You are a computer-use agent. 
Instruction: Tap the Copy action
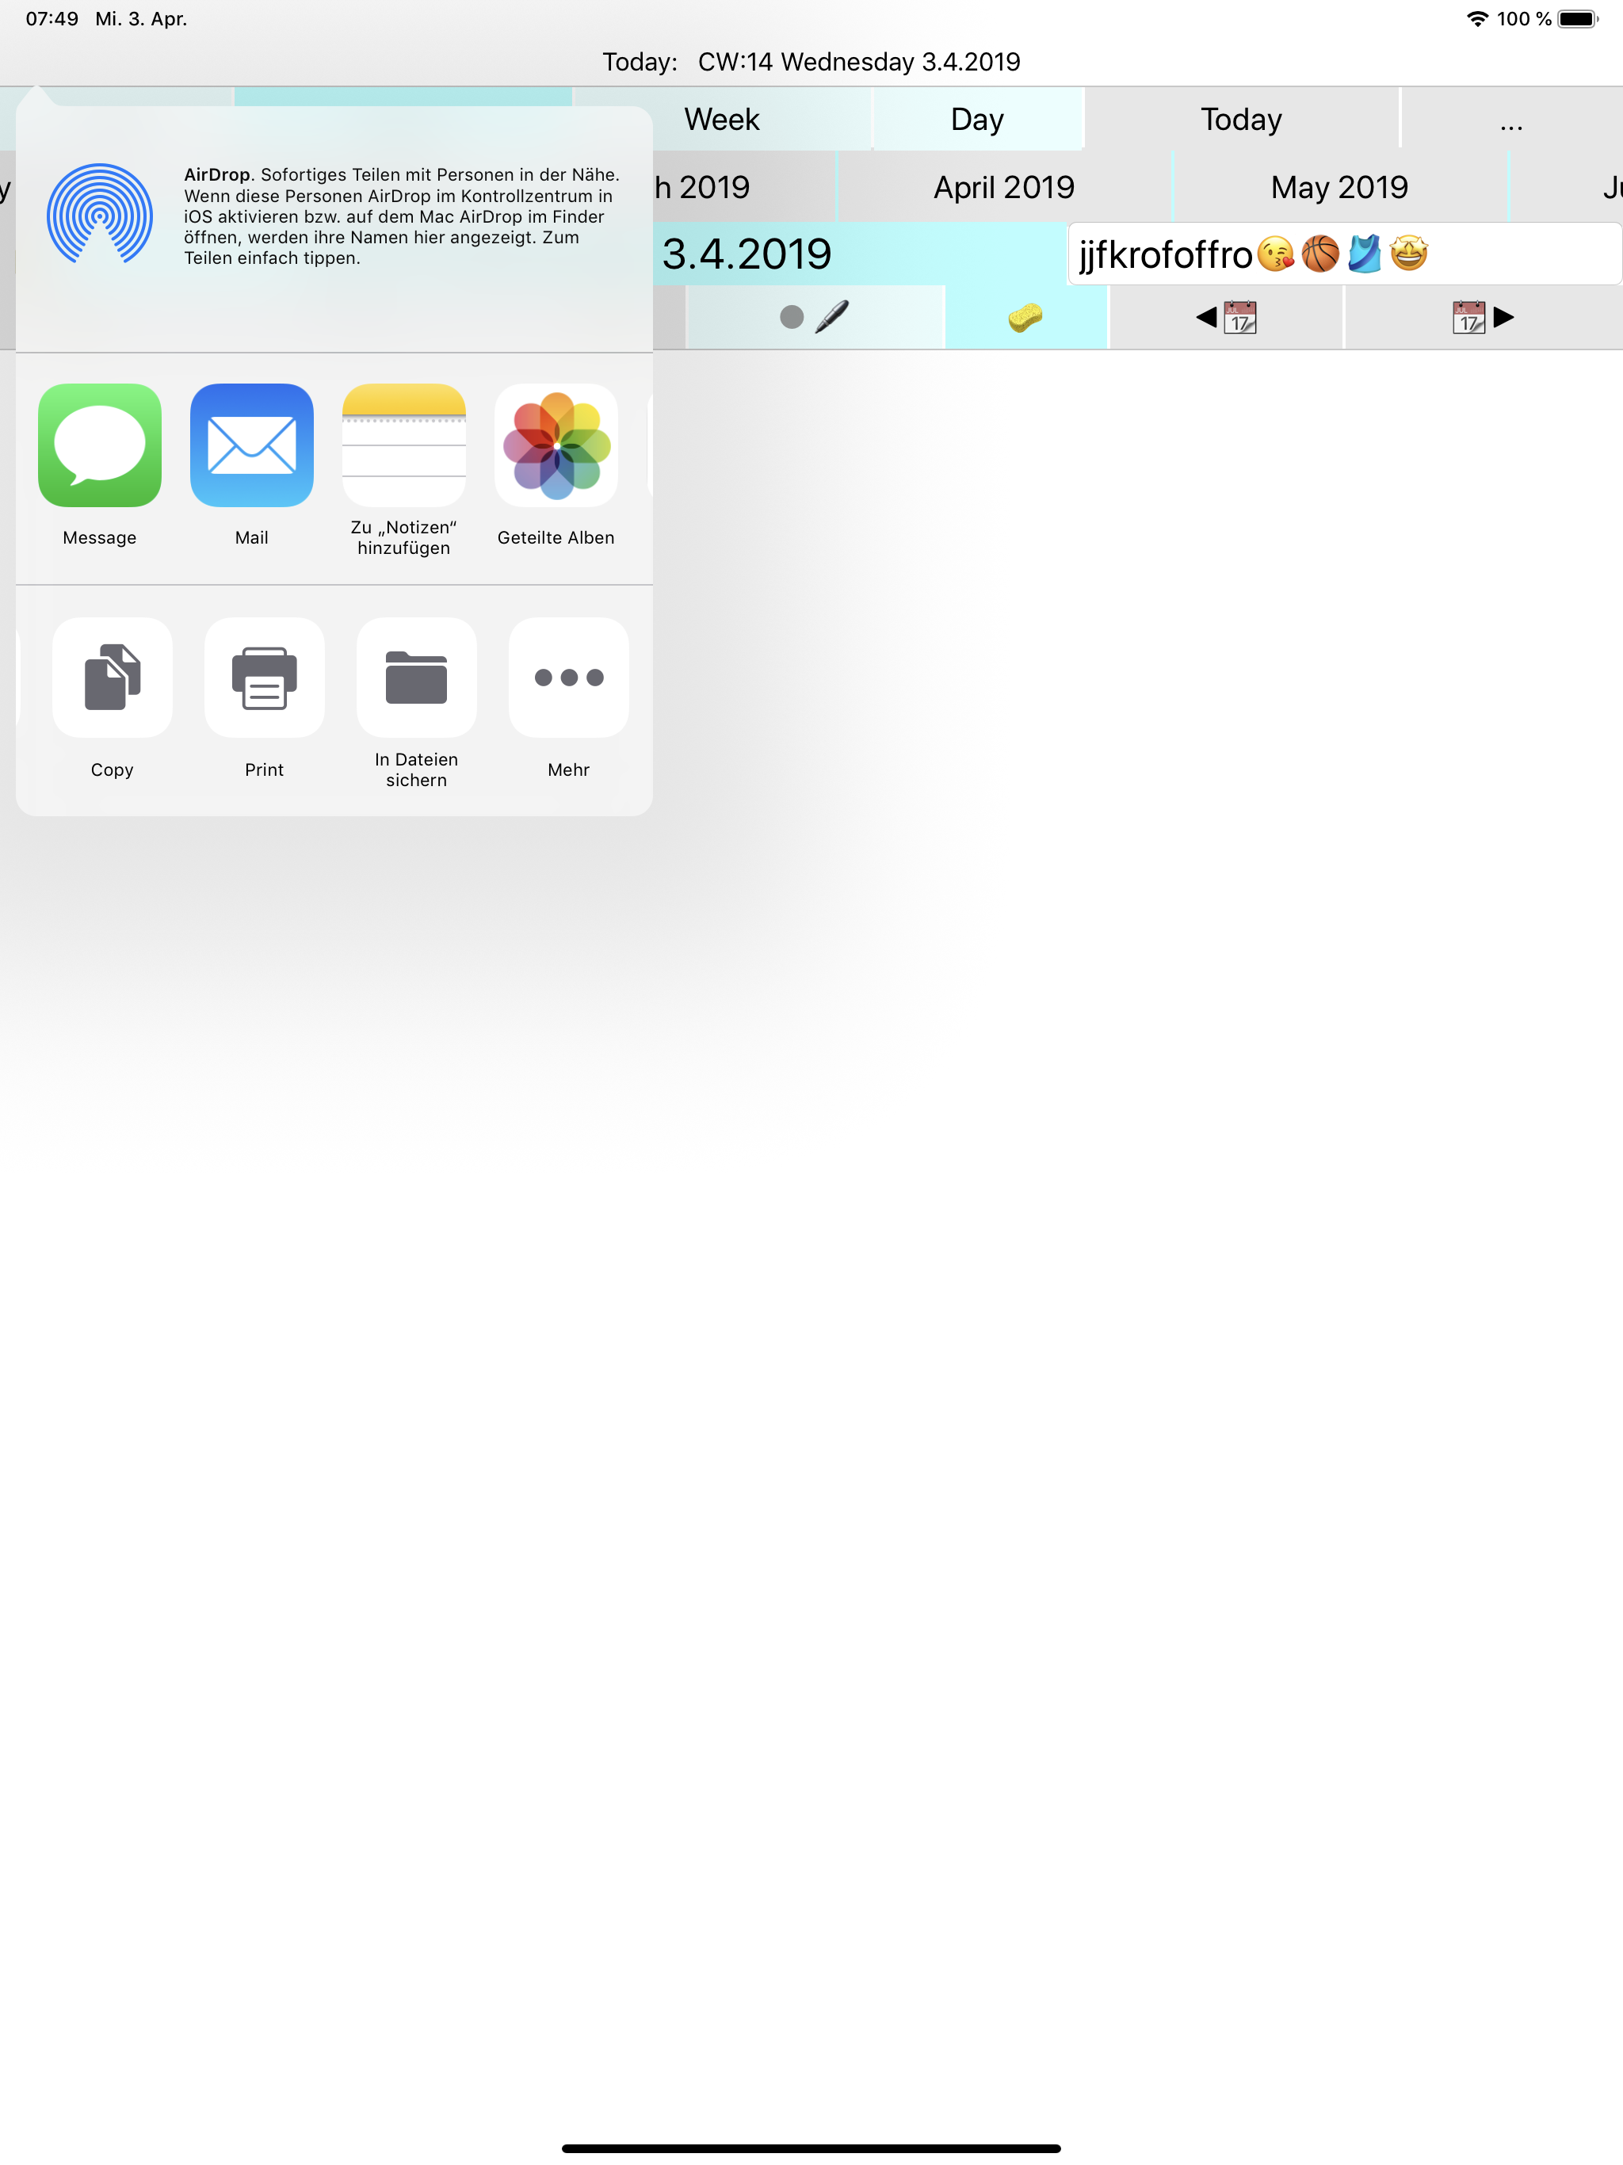pyautogui.click(x=113, y=678)
